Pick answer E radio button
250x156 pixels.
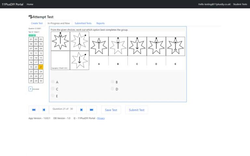[x=53, y=96]
